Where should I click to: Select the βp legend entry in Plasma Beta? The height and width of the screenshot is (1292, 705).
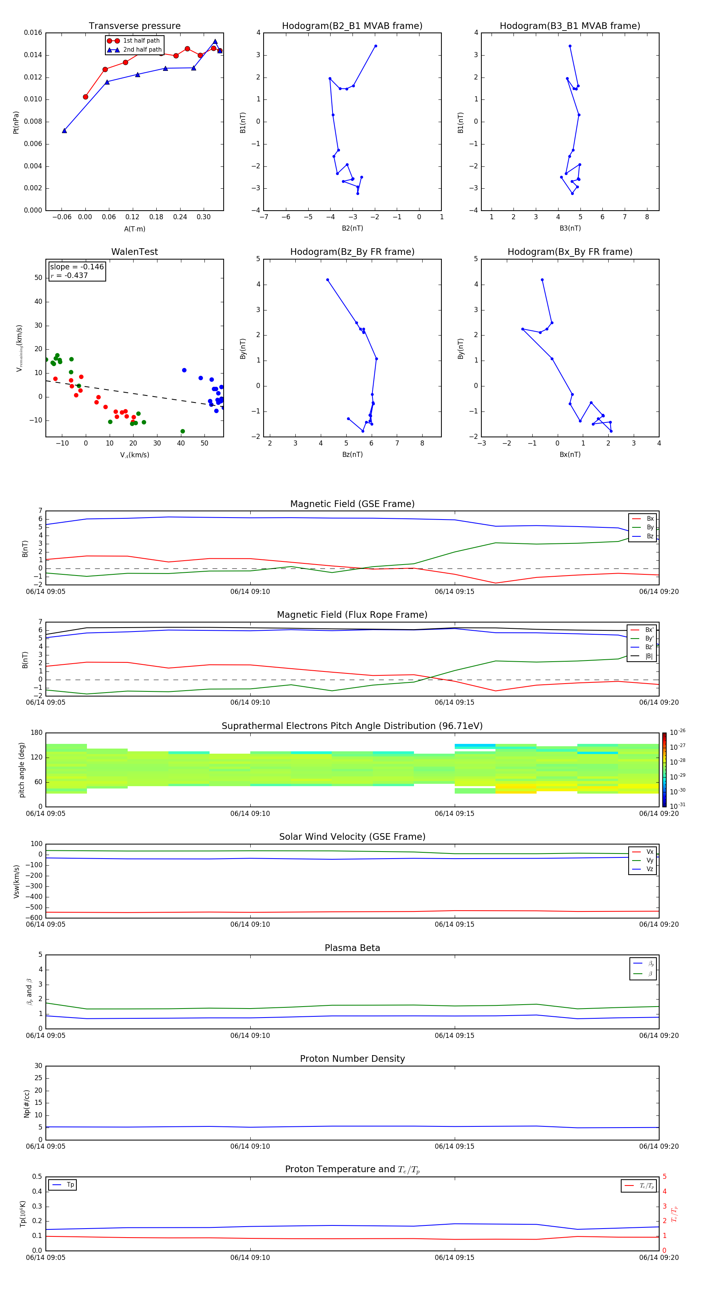point(643,964)
